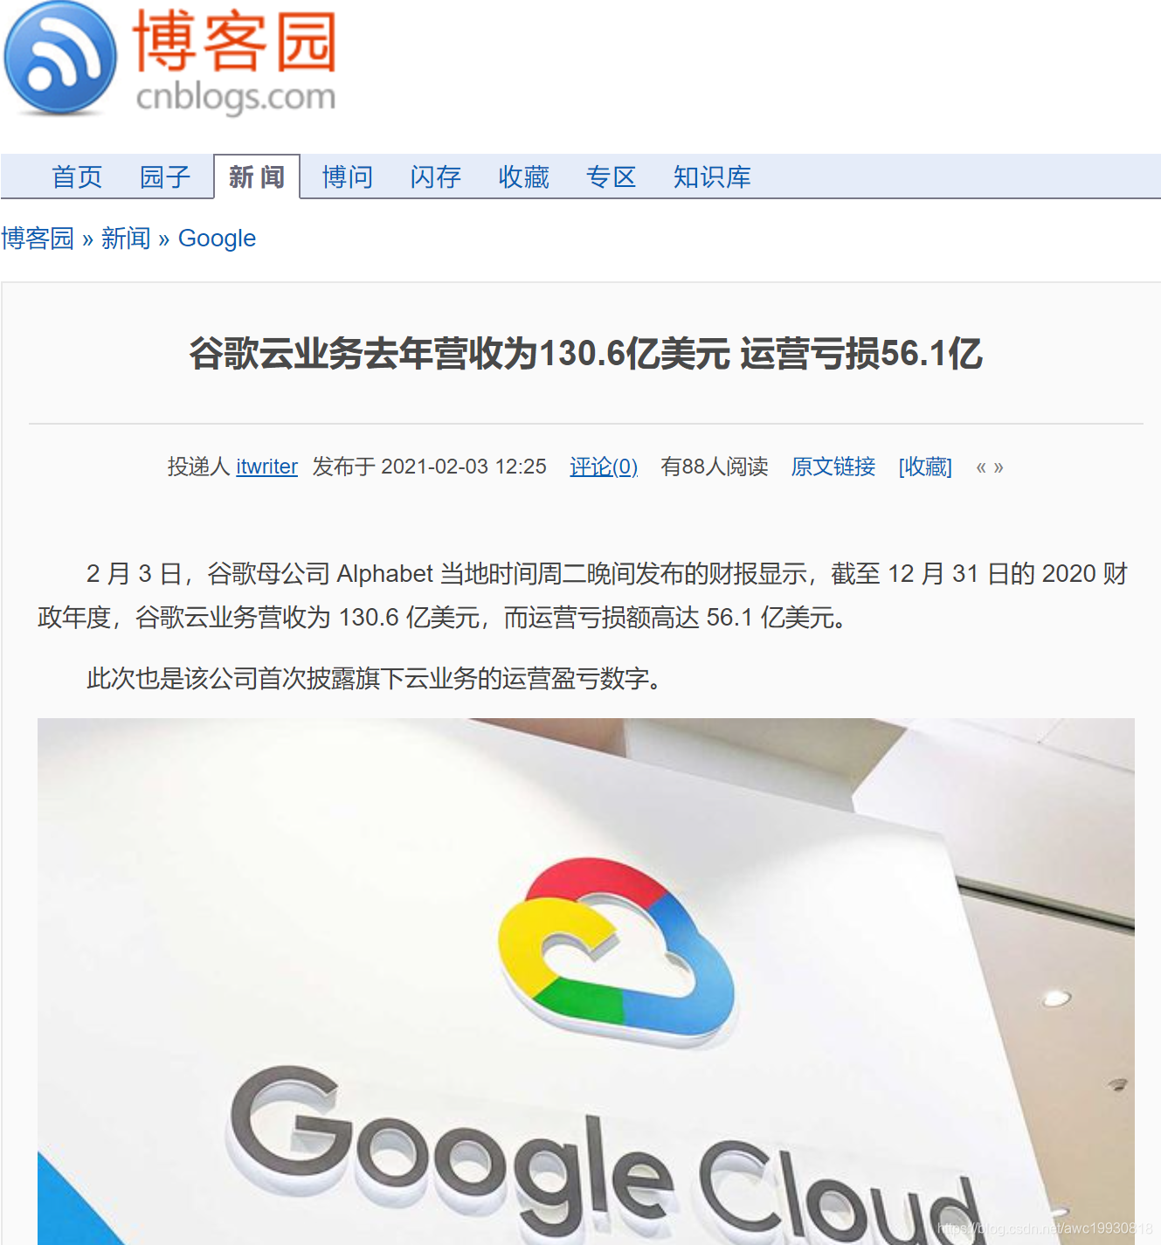Viewport: 1161px width, 1245px height.
Task: Open the 园子 nav tab
Action: click(165, 177)
